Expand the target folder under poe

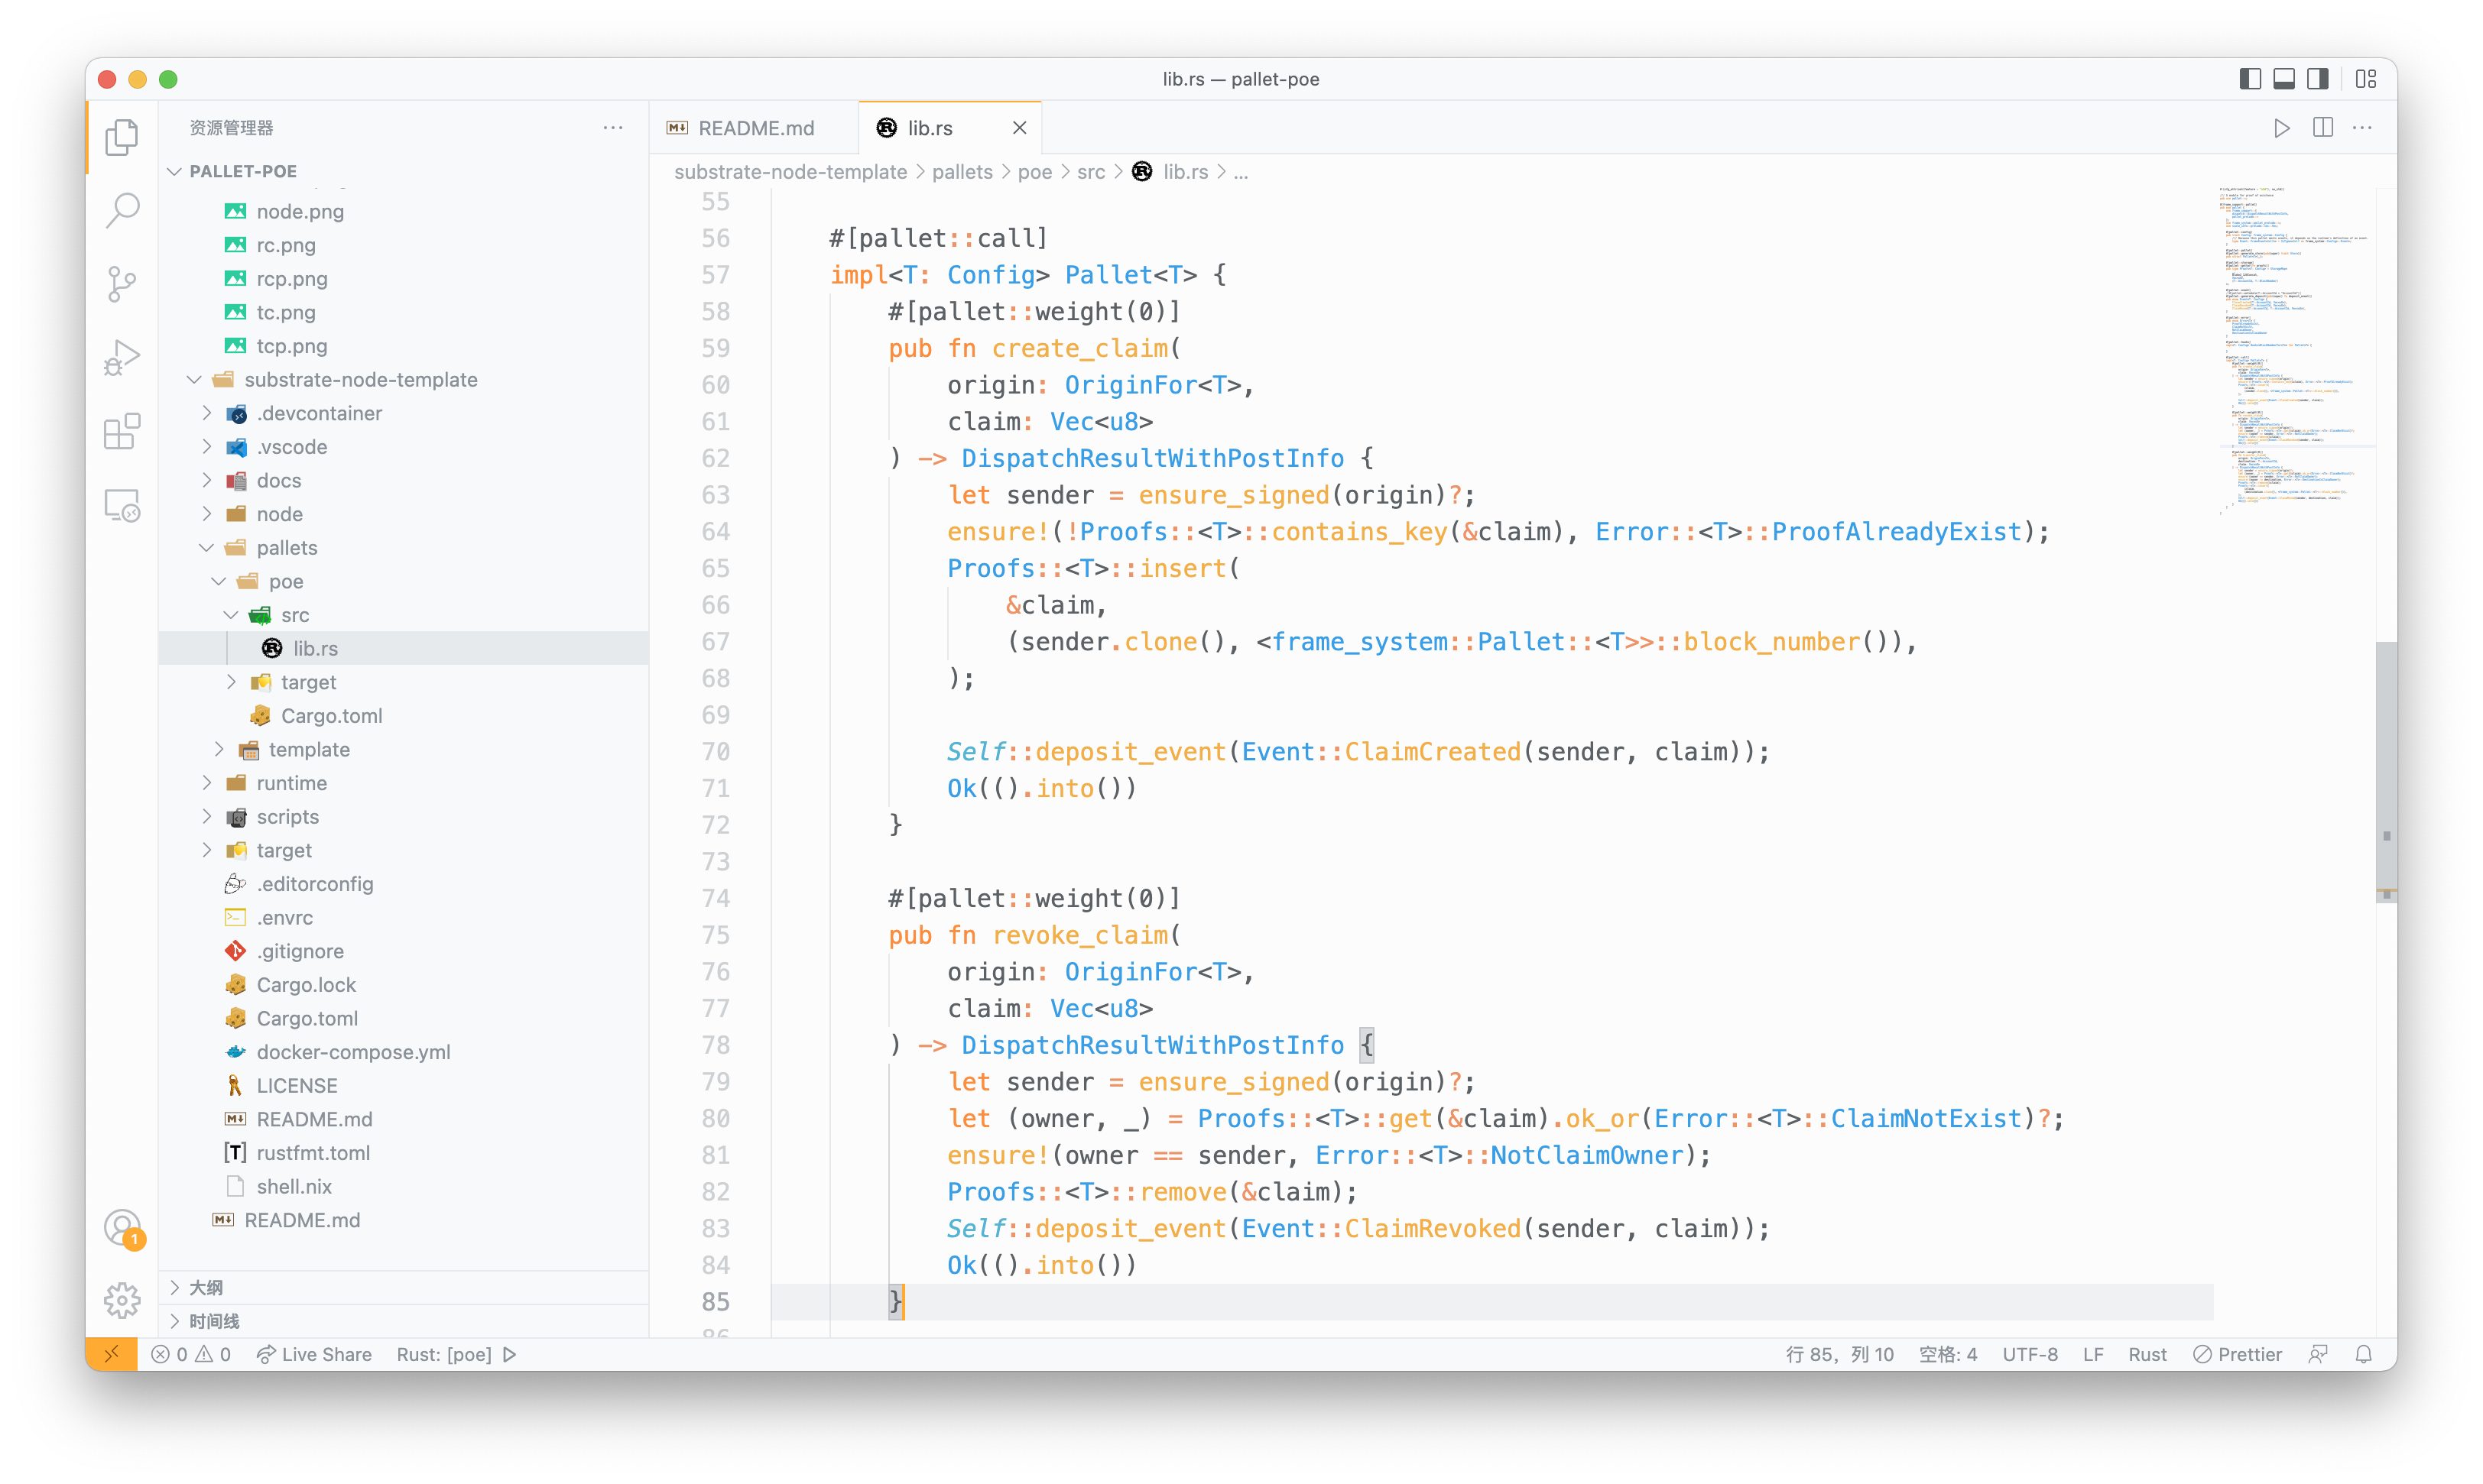pyautogui.click(x=403, y=682)
